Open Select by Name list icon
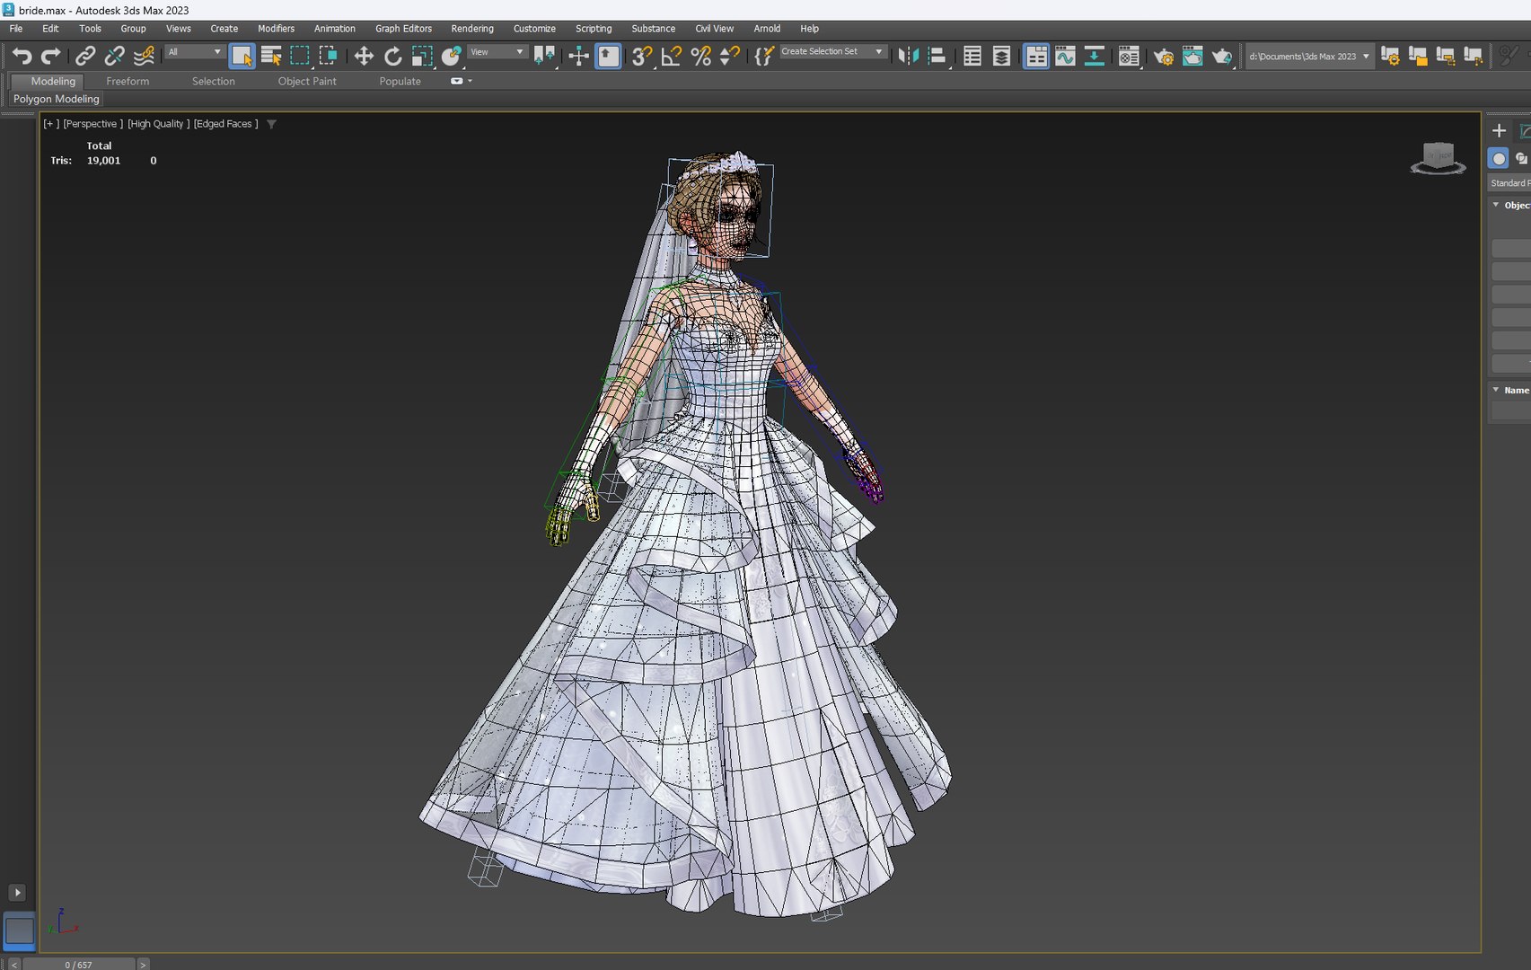Screen dimensions: 1531x970 pyautogui.click(x=271, y=57)
